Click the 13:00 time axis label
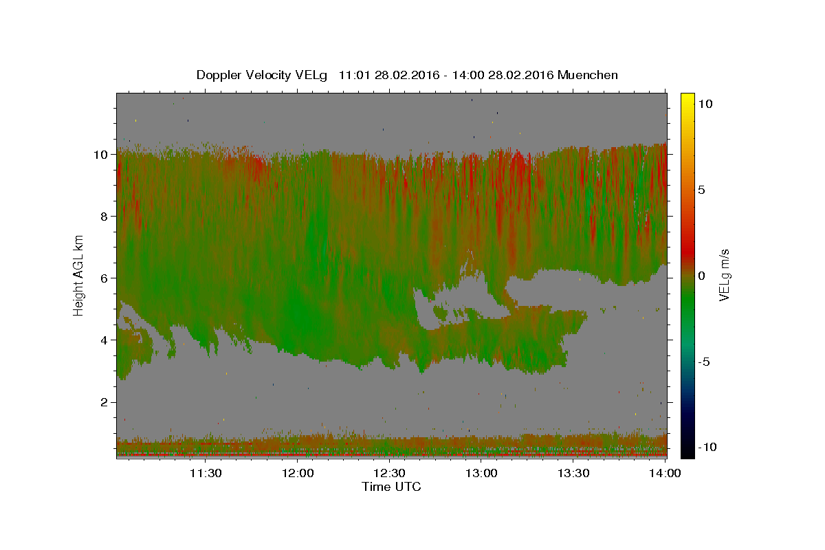This screenshot has width=825, height=550. coord(481,473)
